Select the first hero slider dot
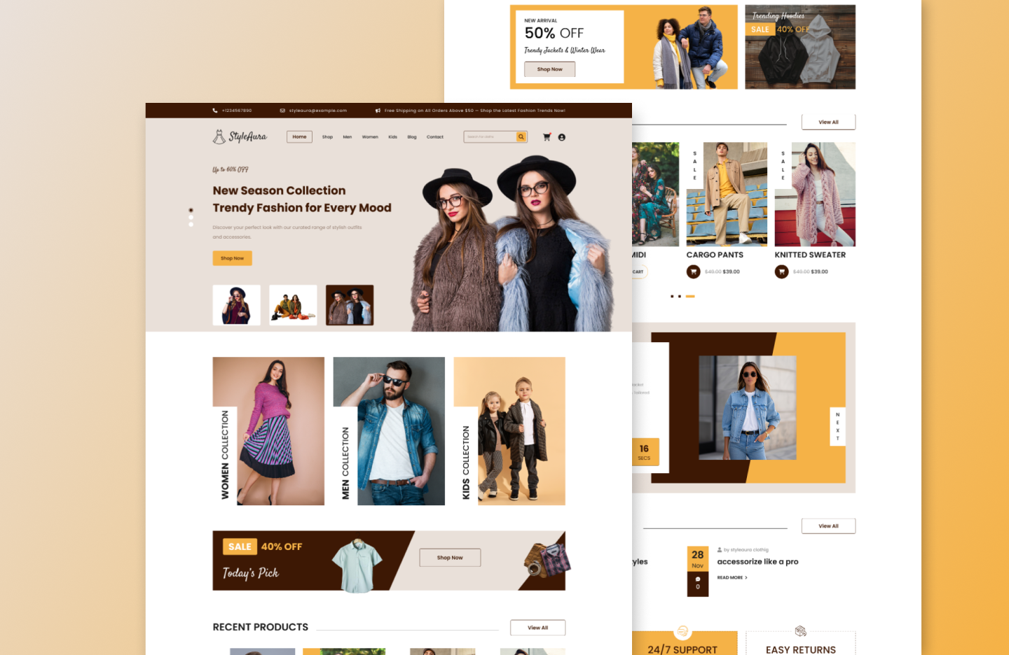The width and height of the screenshot is (1009, 655). pos(191,209)
